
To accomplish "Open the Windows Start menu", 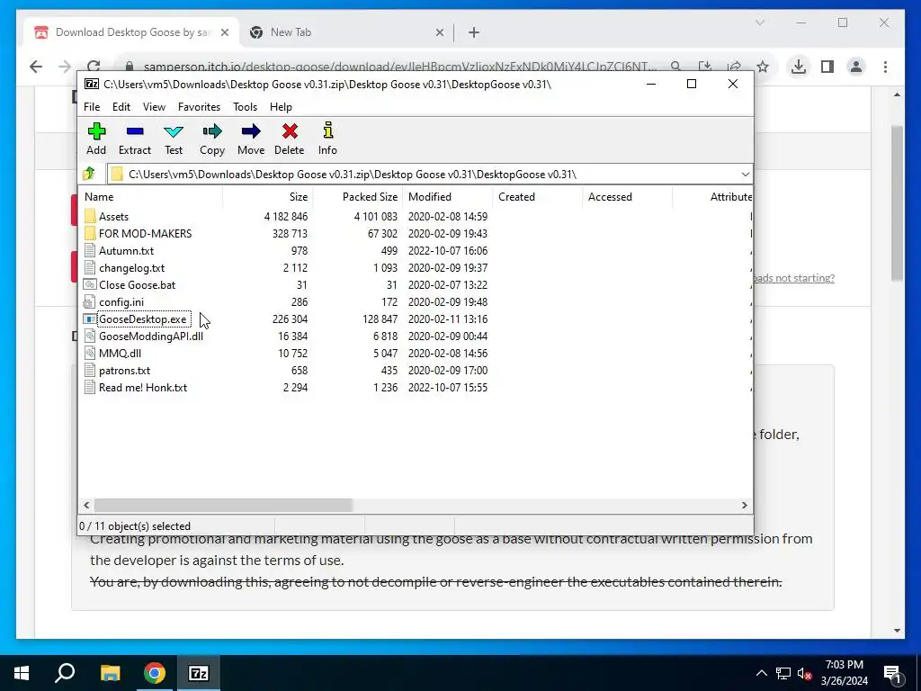I will (22, 673).
